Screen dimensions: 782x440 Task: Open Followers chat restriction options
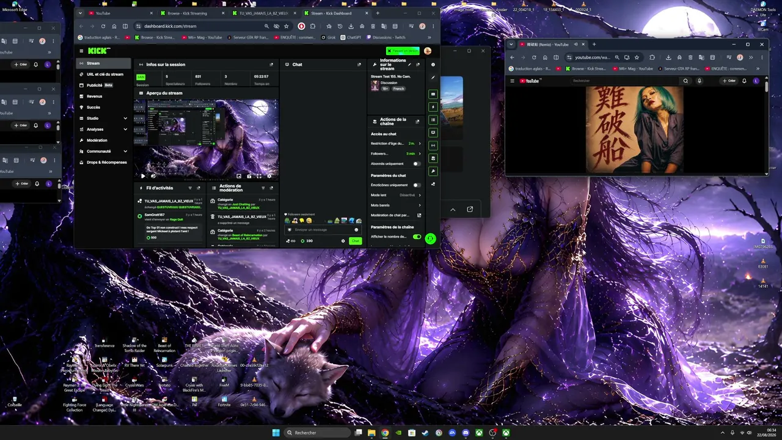point(419,153)
